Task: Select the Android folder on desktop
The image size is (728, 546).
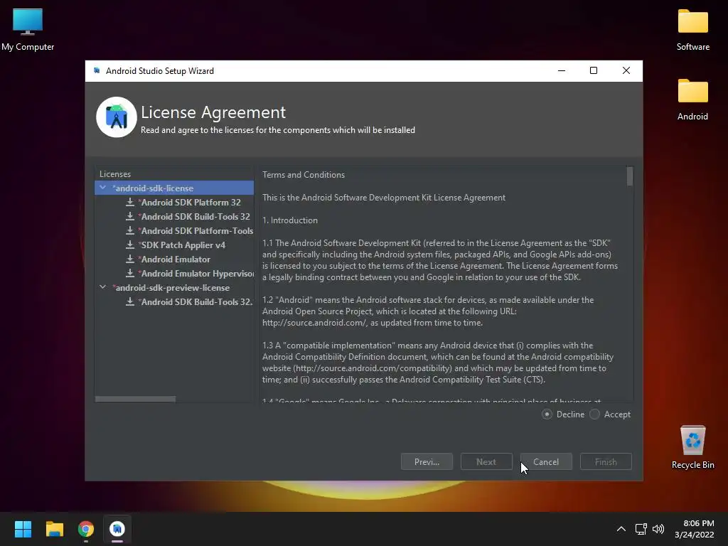Action: (x=692, y=99)
